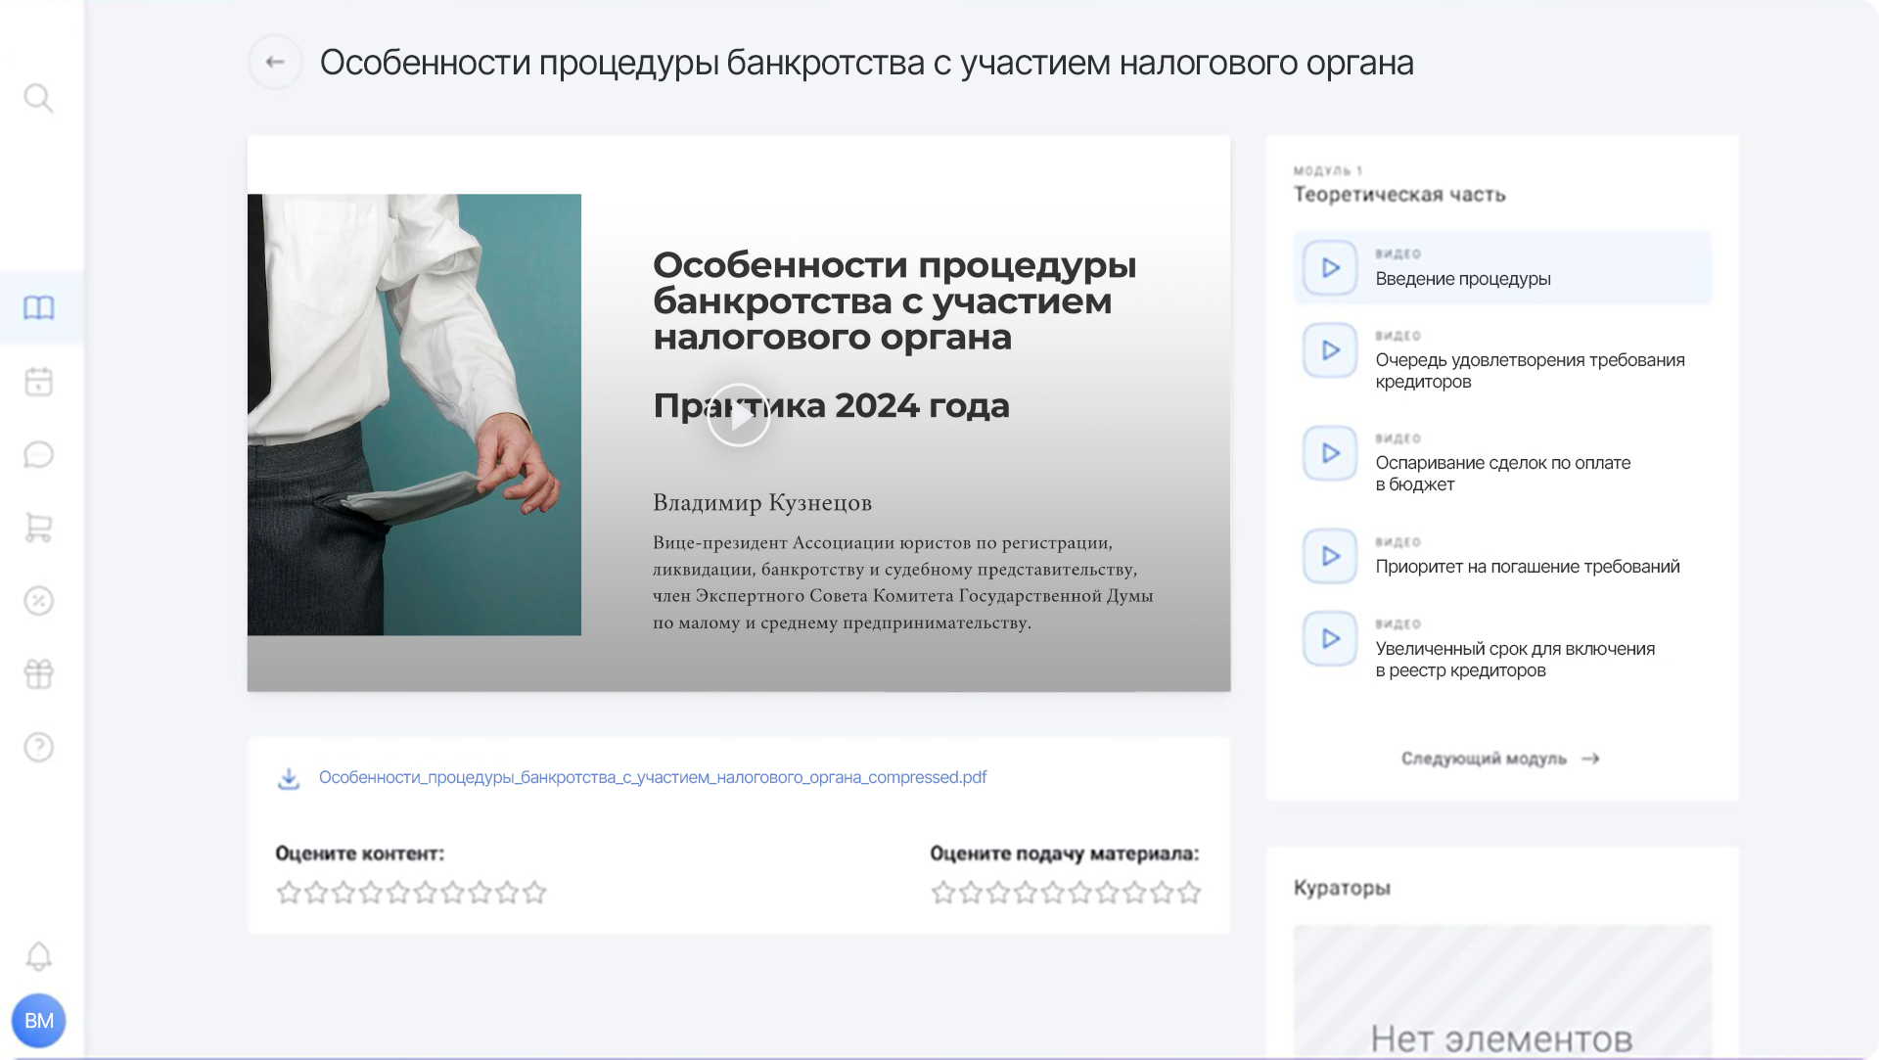The height and width of the screenshot is (1060, 1879).
Task: Open the BM user profile avatar
Action: (39, 1021)
